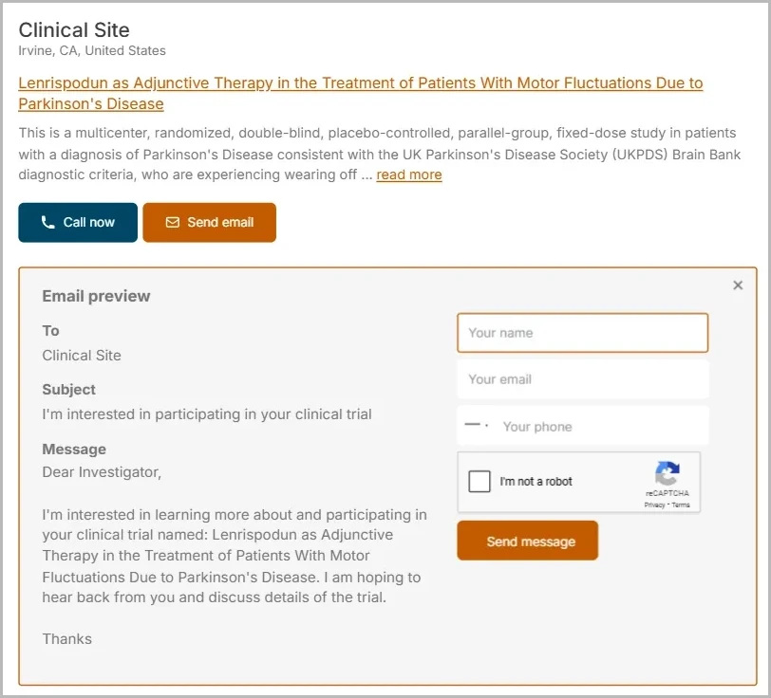Check the "I'm not a robot" box
771x698 pixels.
click(x=480, y=482)
